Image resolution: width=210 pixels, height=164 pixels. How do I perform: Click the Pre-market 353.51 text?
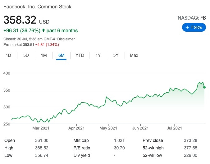click(19, 45)
